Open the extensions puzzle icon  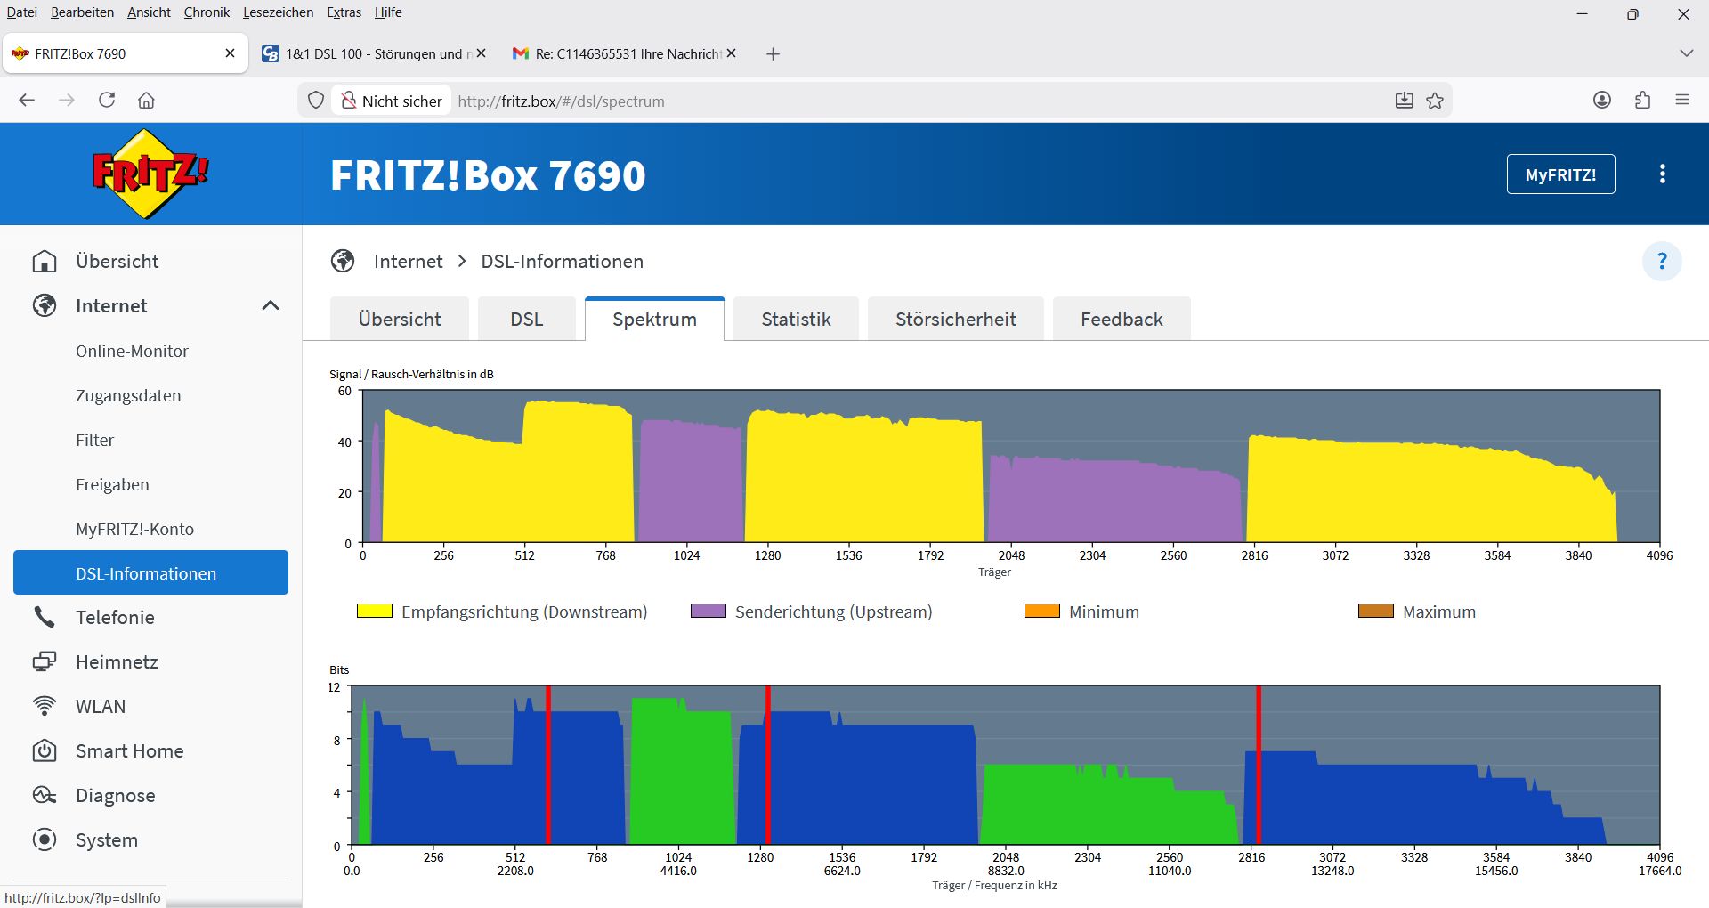tap(1643, 101)
